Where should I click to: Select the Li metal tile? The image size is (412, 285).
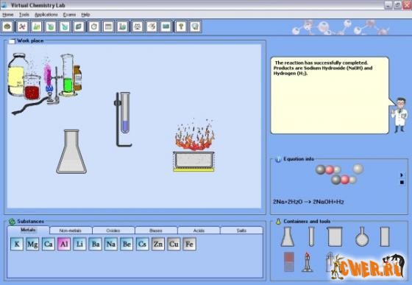(79, 244)
